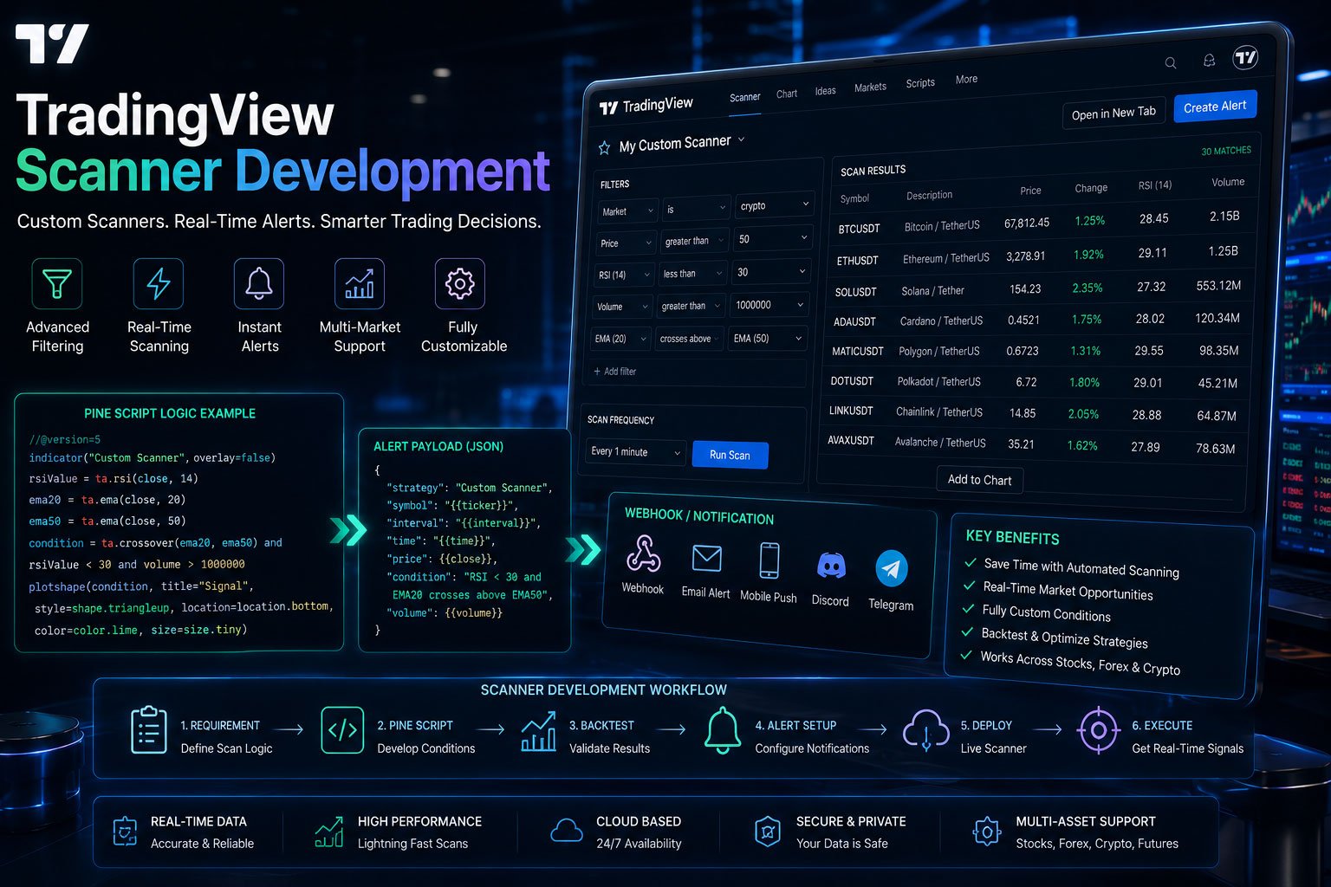Screen dimensions: 1331x887
Task: Click the Instant Alerts bell icon
Action: click(259, 283)
